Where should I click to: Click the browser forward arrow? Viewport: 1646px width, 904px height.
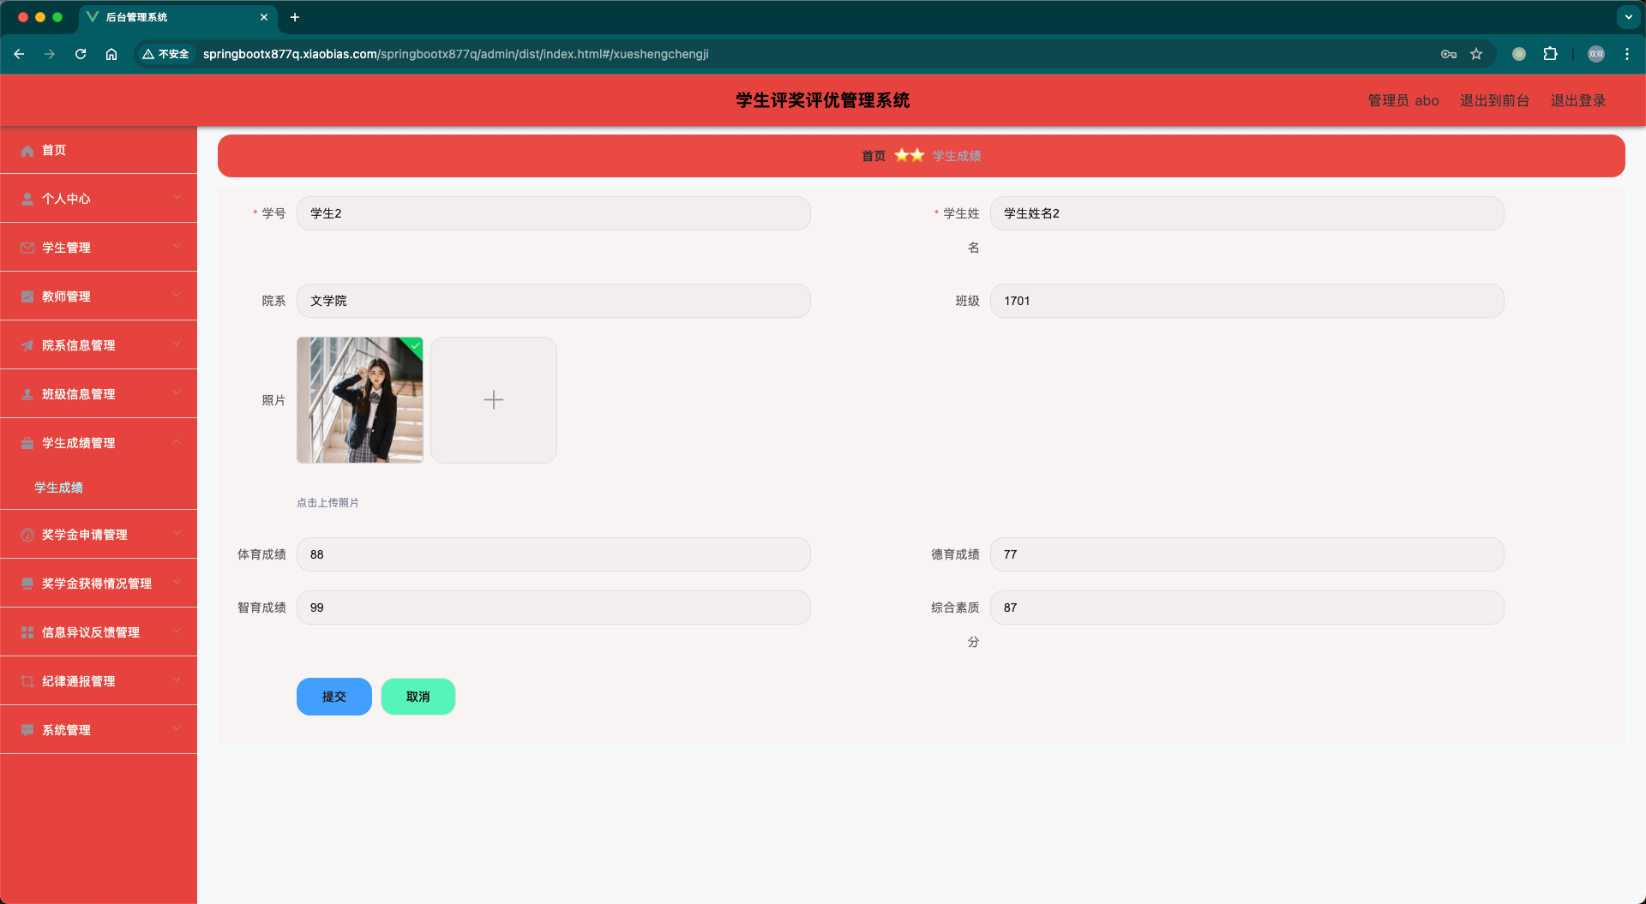click(x=50, y=54)
